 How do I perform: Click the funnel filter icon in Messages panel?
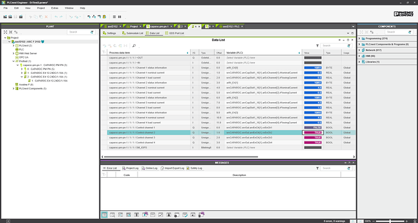point(317,168)
